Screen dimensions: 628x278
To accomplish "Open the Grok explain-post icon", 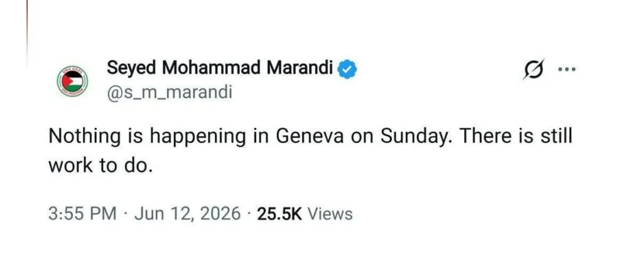I will 534,70.
